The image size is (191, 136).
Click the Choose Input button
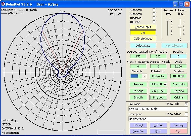point(143,27)
